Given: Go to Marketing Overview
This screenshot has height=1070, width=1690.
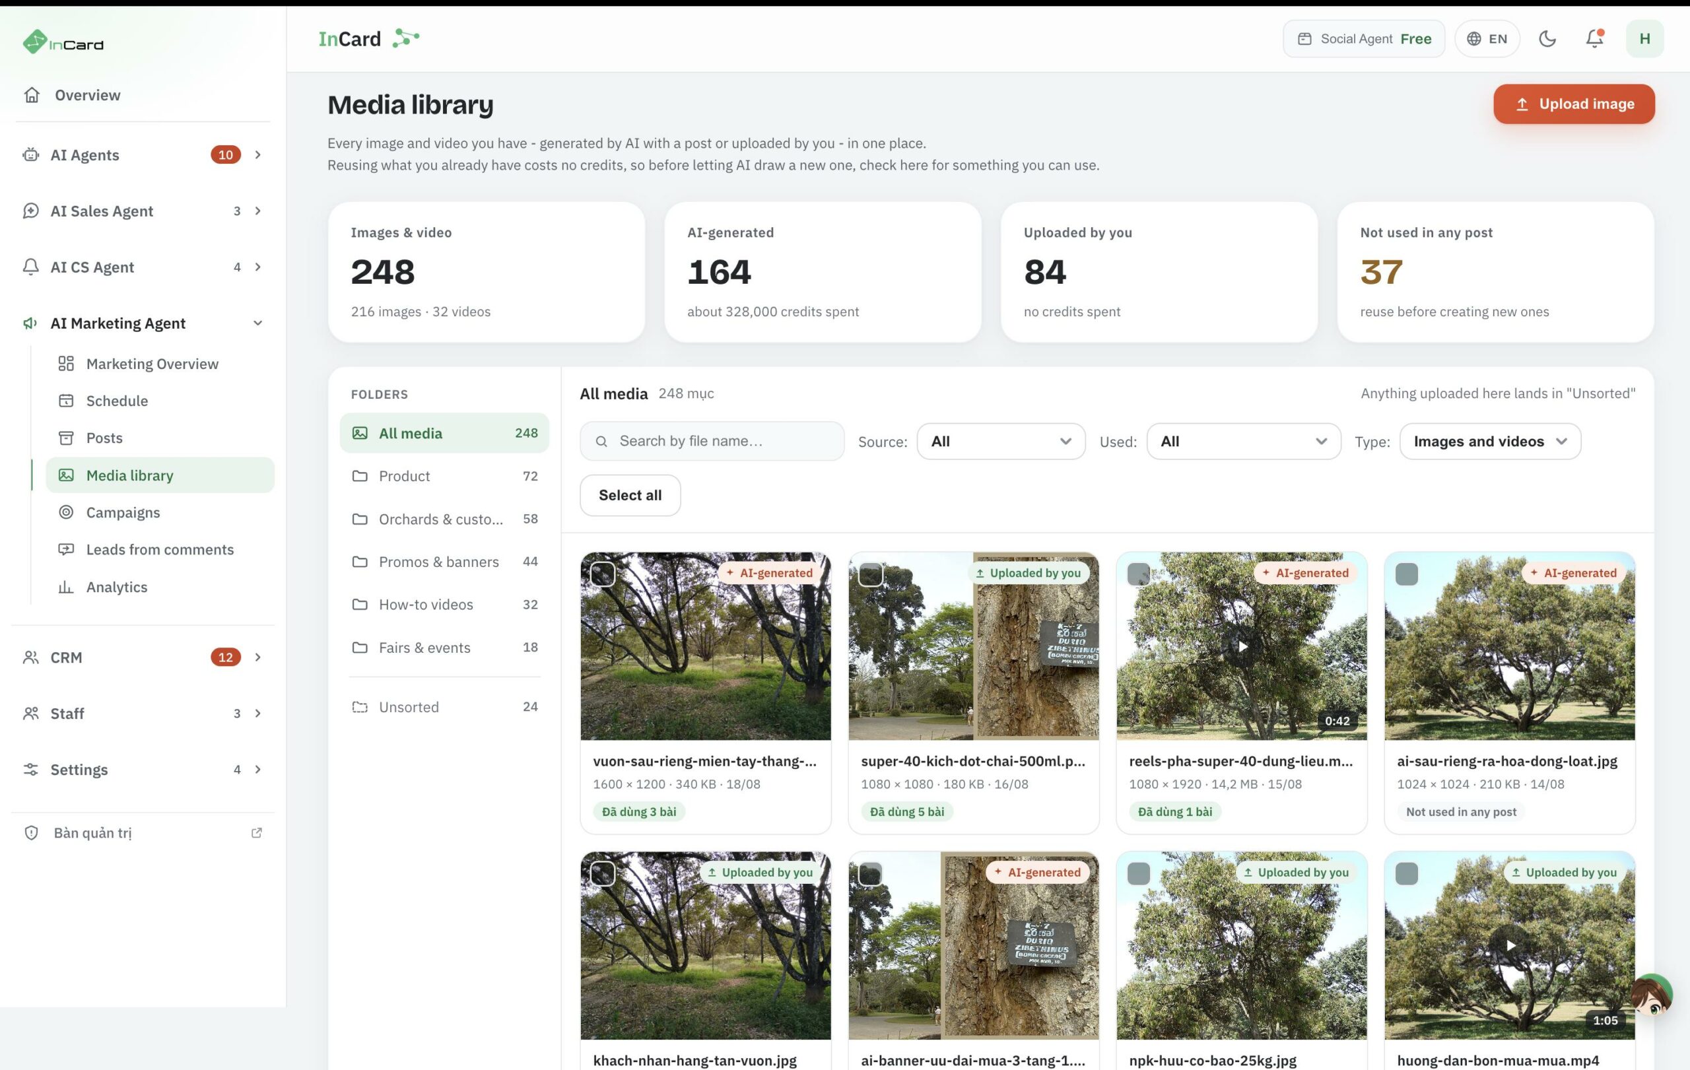Looking at the screenshot, I should tap(160, 364).
